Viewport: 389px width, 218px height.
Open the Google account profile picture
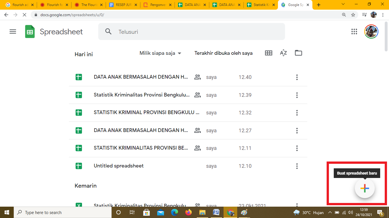371,32
